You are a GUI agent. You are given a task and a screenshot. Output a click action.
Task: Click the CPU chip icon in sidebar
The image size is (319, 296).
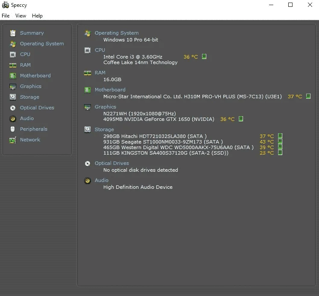pos(13,54)
